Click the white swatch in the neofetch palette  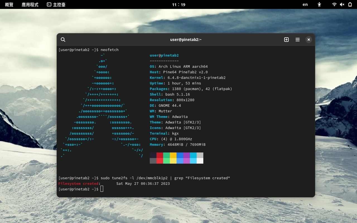coord(200,161)
